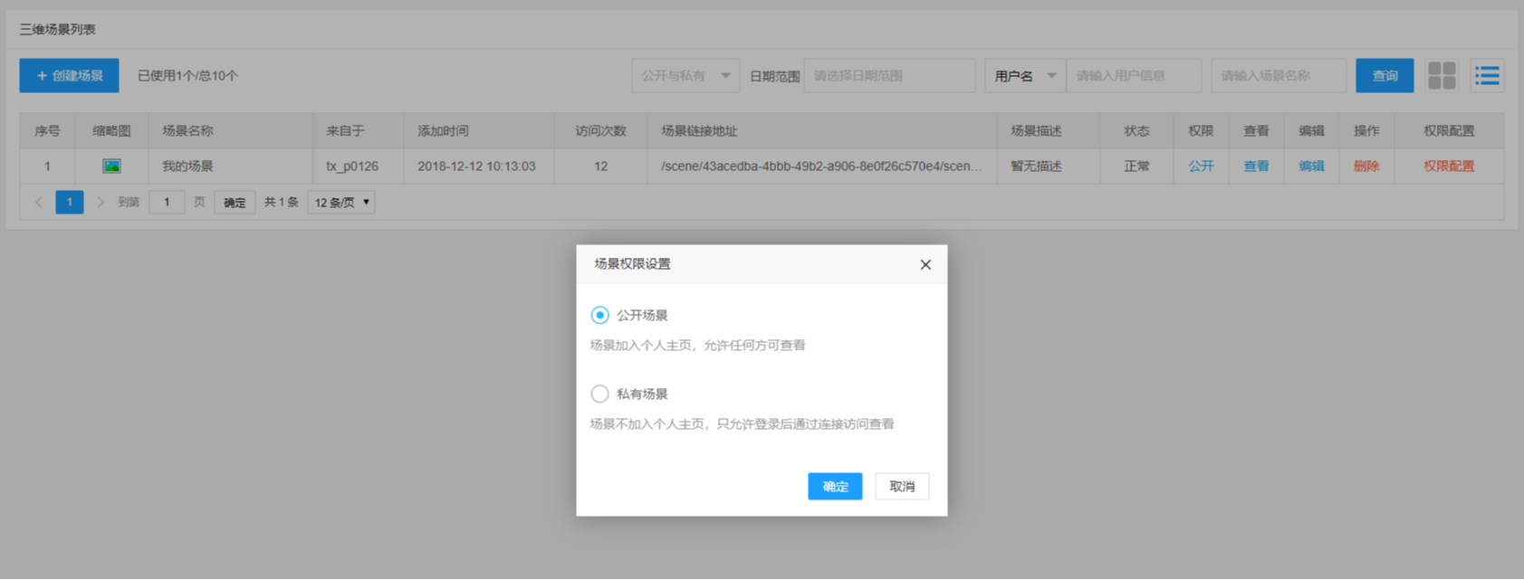The height and width of the screenshot is (580, 1524).
Task: Click 确定 button in permission dialog
Action: pos(834,487)
